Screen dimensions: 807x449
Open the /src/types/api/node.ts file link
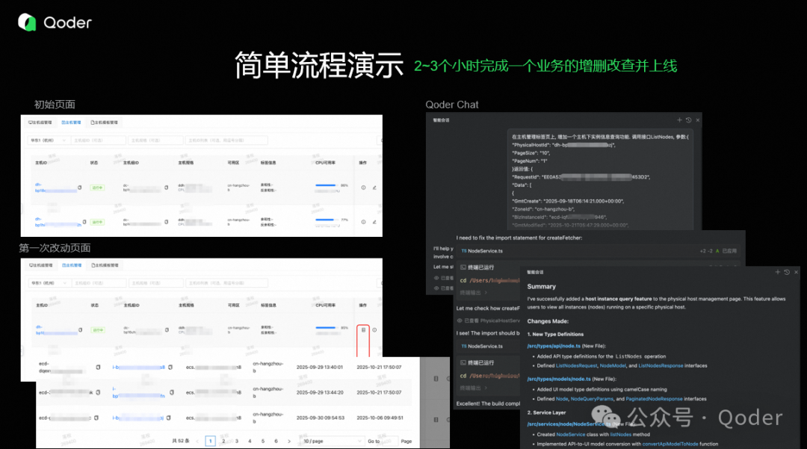[x=554, y=346]
